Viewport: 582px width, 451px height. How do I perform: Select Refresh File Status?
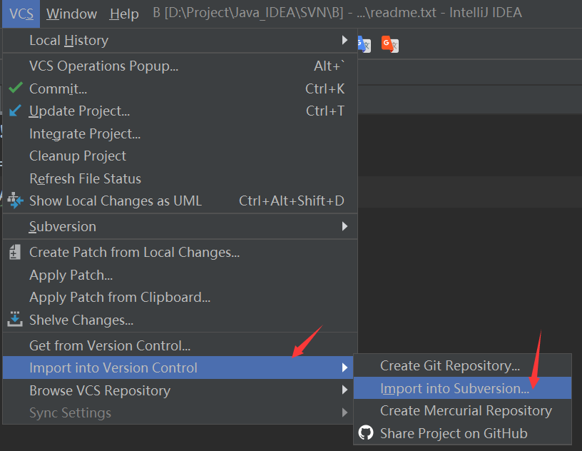click(x=85, y=178)
